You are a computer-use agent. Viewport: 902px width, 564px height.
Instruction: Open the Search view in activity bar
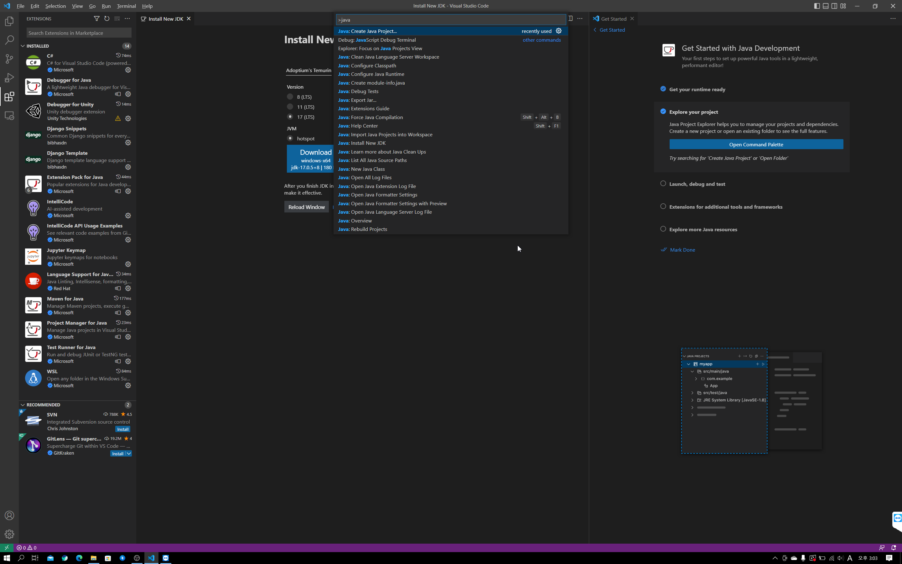point(9,40)
